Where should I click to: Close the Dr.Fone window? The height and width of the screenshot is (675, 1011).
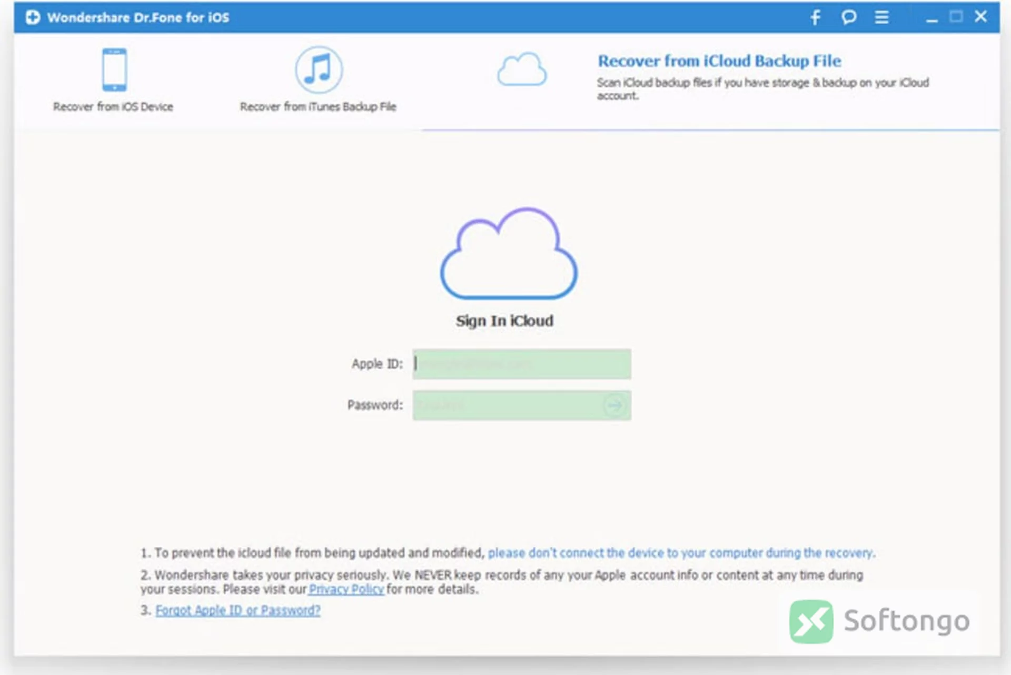point(980,17)
